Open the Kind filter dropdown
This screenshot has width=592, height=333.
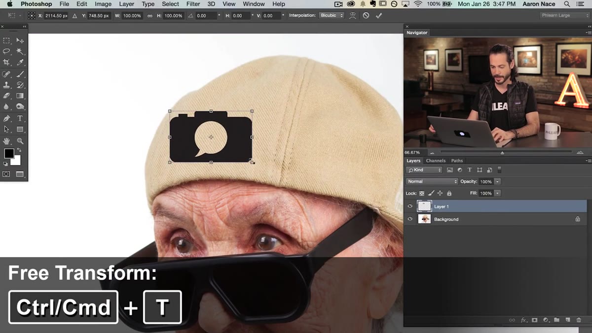point(424,170)
